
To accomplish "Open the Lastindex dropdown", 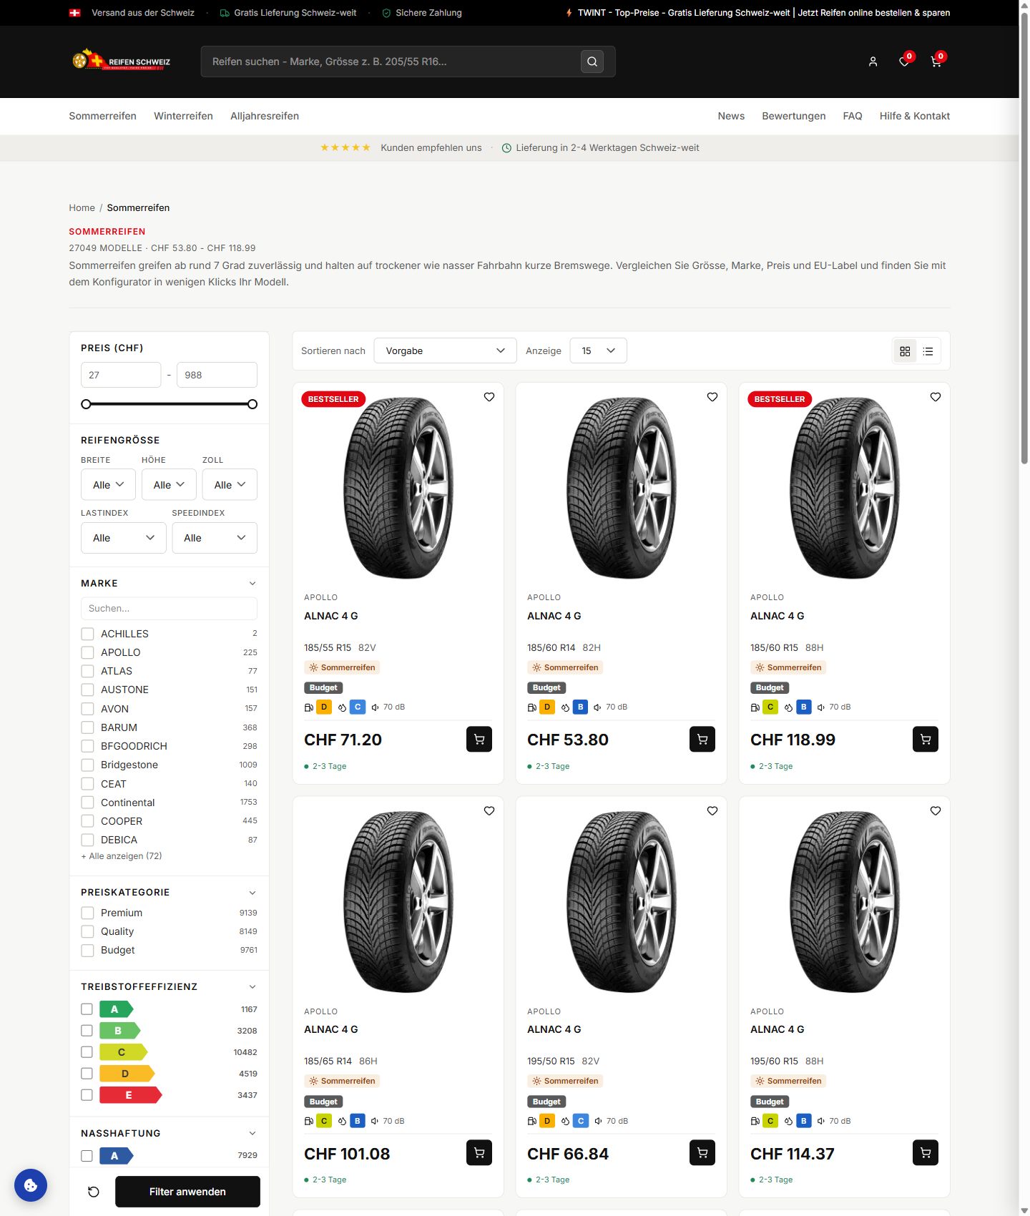I will (124, 538).
